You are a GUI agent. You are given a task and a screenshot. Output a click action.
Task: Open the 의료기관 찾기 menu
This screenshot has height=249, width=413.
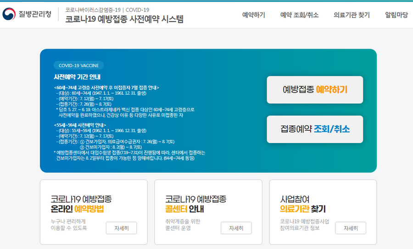(352, 15)
